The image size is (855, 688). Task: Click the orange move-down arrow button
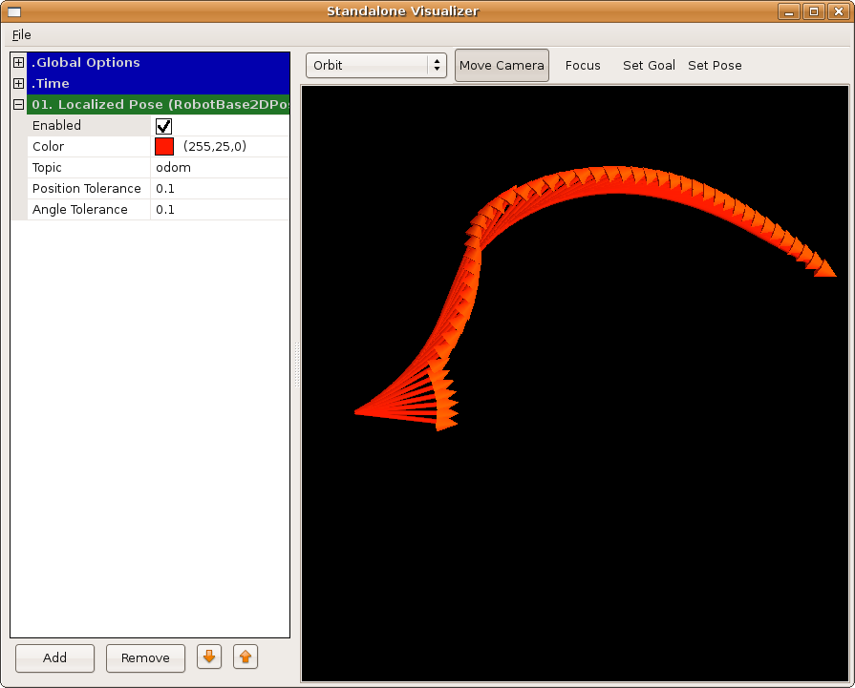click(209, 657)
